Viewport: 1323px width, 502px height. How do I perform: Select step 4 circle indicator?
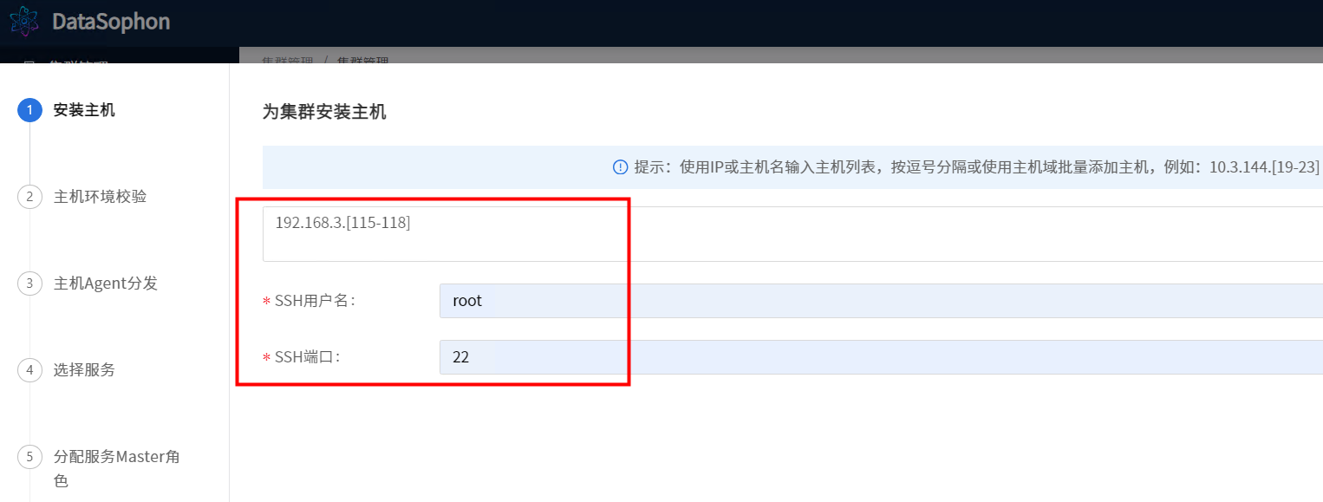click(x=29, y=370)
